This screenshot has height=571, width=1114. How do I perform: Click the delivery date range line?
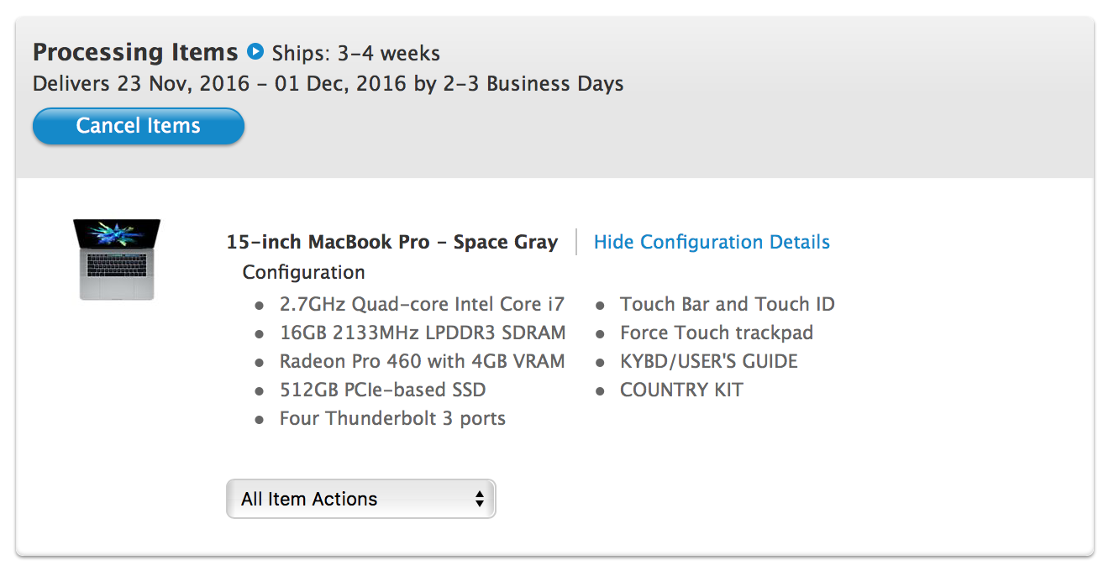[328, 84]
